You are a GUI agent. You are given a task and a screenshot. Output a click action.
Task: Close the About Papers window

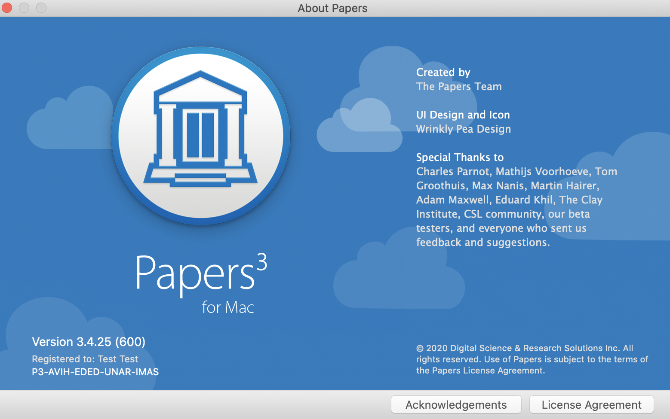[x=7, y=8]
